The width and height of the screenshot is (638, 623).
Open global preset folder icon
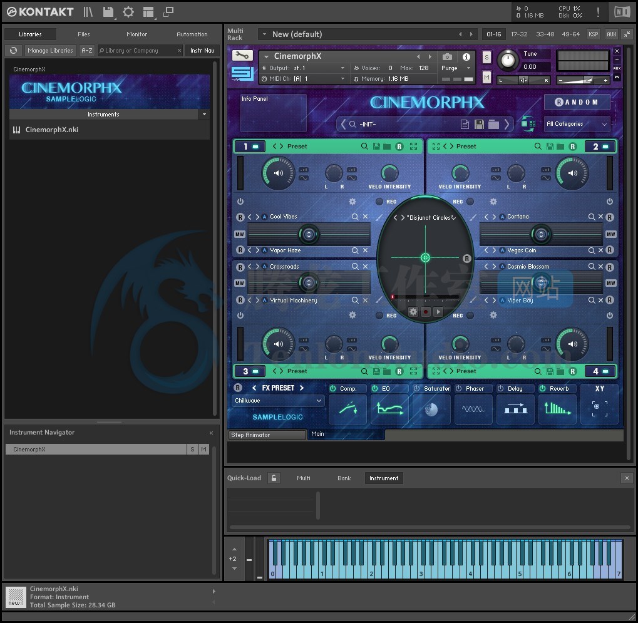click(493, 124)
